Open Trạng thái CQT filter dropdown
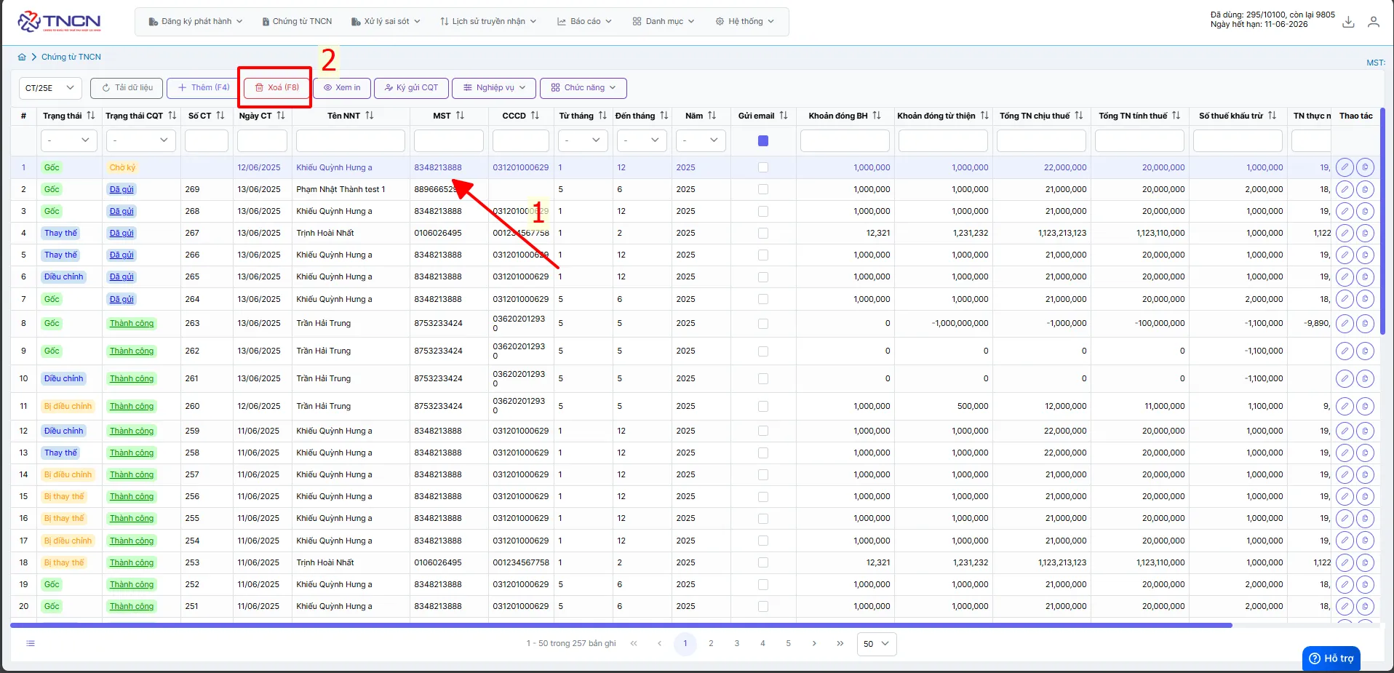Screen dimensions: 1394x673 tap(141, 140)
